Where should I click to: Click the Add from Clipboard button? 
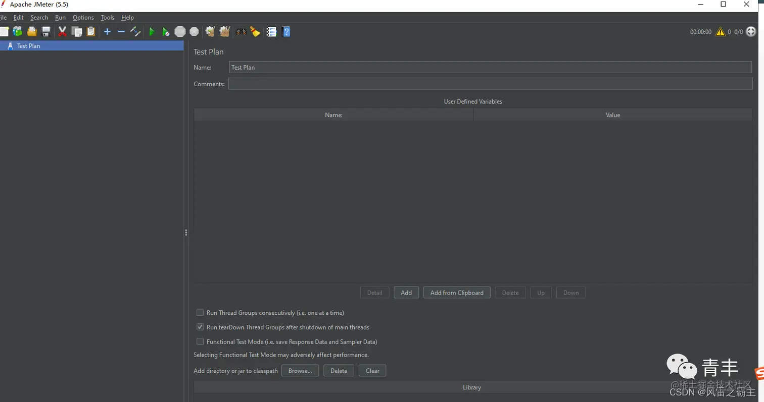[x=457, y=293]
